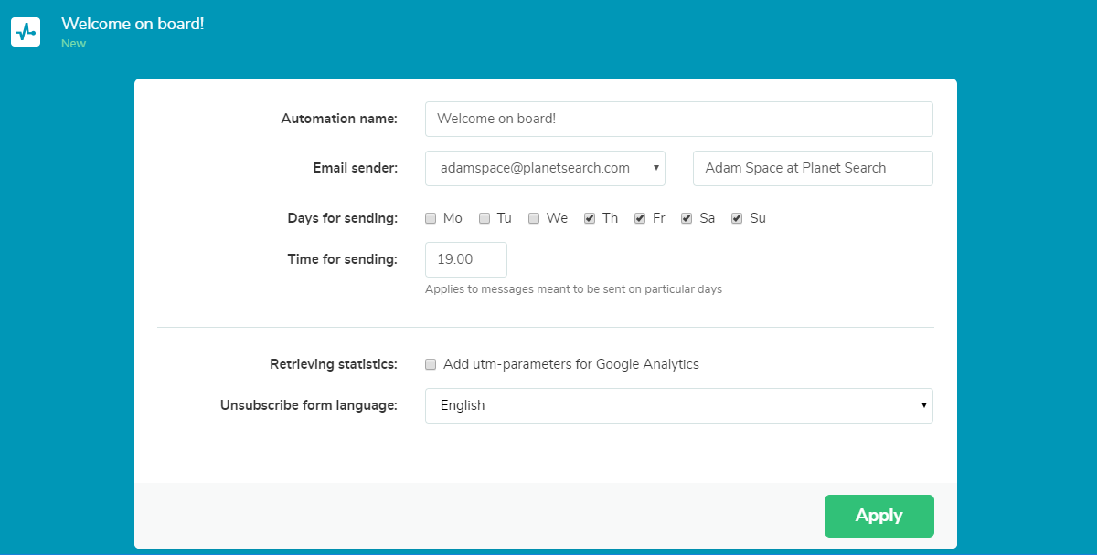The width and height of the screenshot is (1097, 555).
Task: Click the Welcome on board! header title
Action: 133,24
